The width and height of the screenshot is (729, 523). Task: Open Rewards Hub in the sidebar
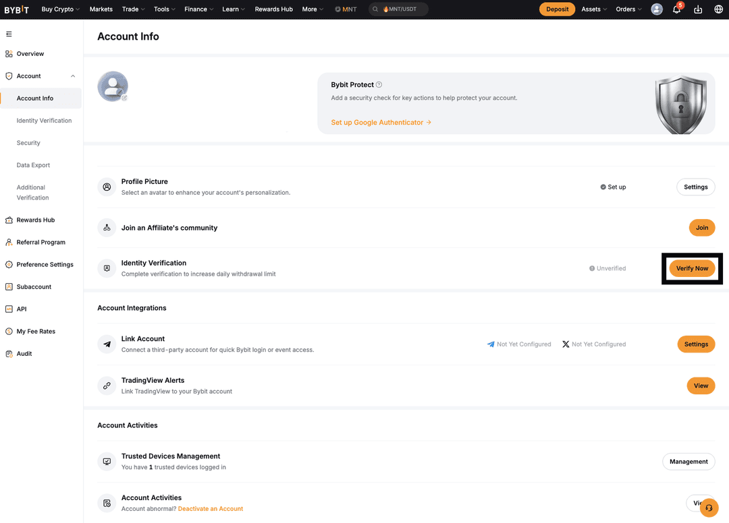point(35,220)
